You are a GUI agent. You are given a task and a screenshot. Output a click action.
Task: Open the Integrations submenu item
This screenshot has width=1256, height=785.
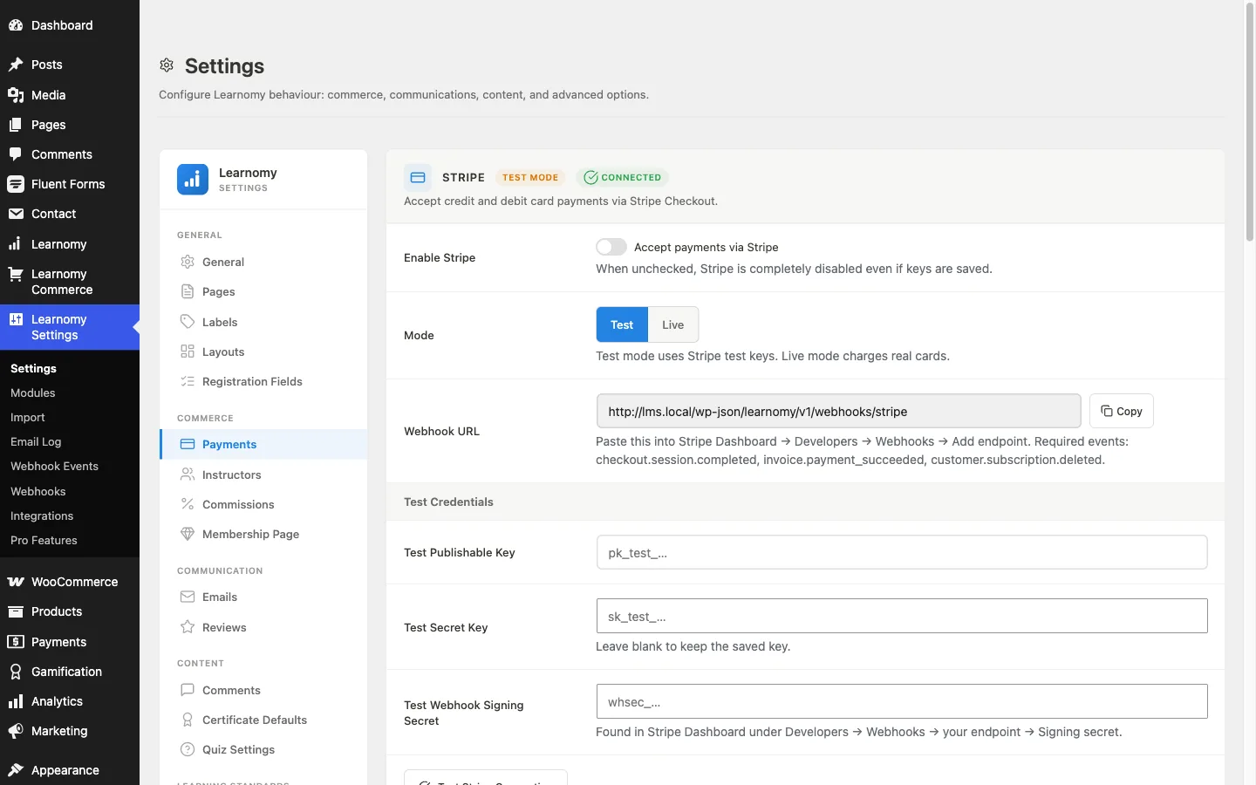coord(42,516)
